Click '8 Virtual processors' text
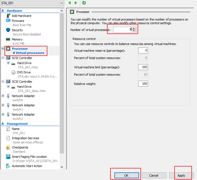 pos(29,53)
